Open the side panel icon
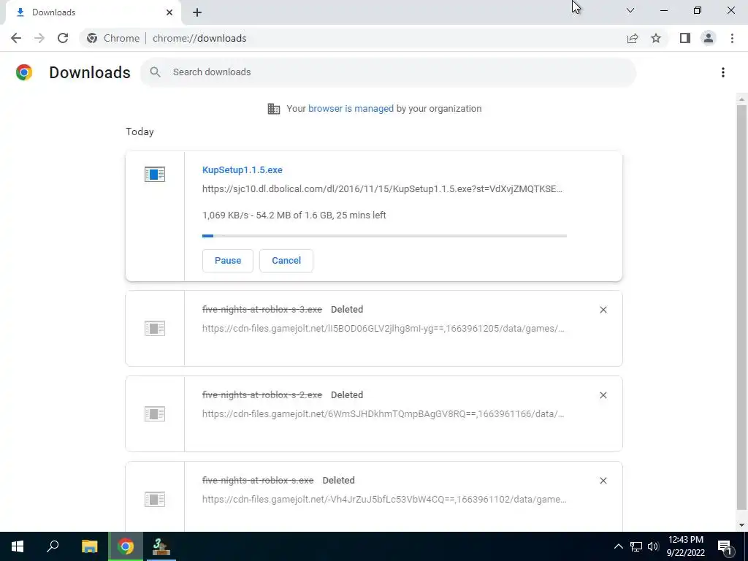Viewport: 748px width, 561px height. 685,38
